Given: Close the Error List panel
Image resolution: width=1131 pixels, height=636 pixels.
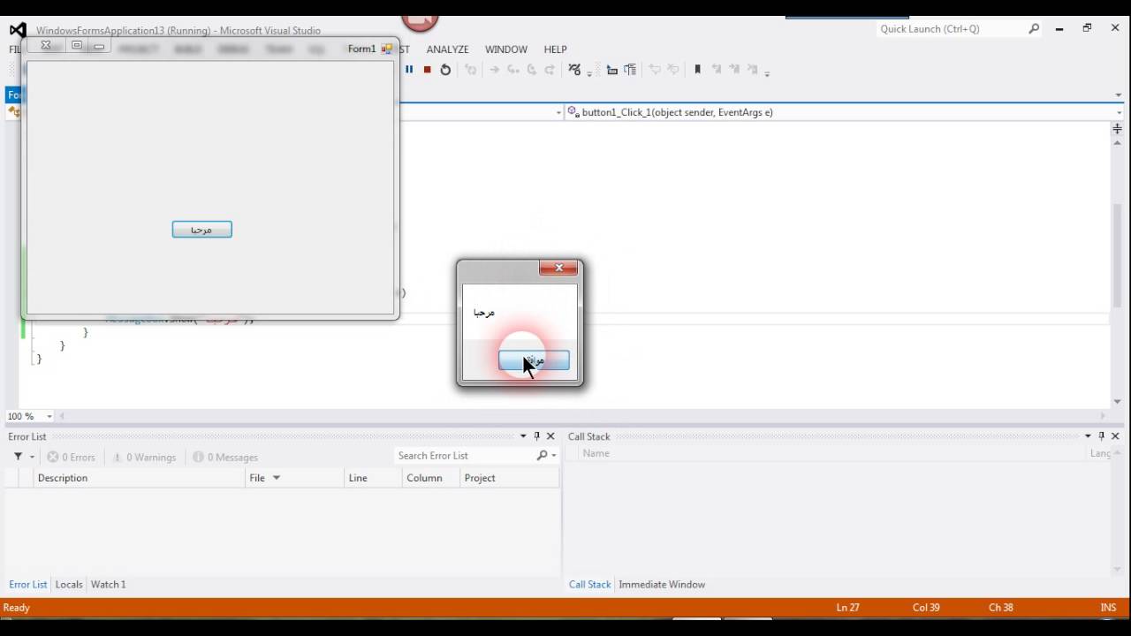Looking at the screenshot, I should click(x=550, y=436).
